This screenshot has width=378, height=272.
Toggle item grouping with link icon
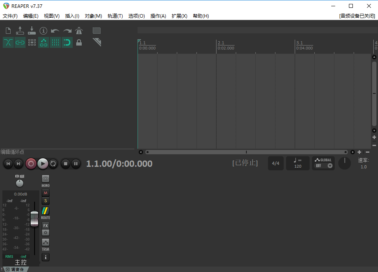[x=20, y=42]
